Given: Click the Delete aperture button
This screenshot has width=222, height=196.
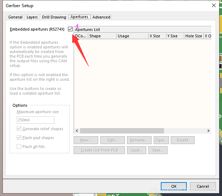Looking at the screenshot, I should [183, 140].
